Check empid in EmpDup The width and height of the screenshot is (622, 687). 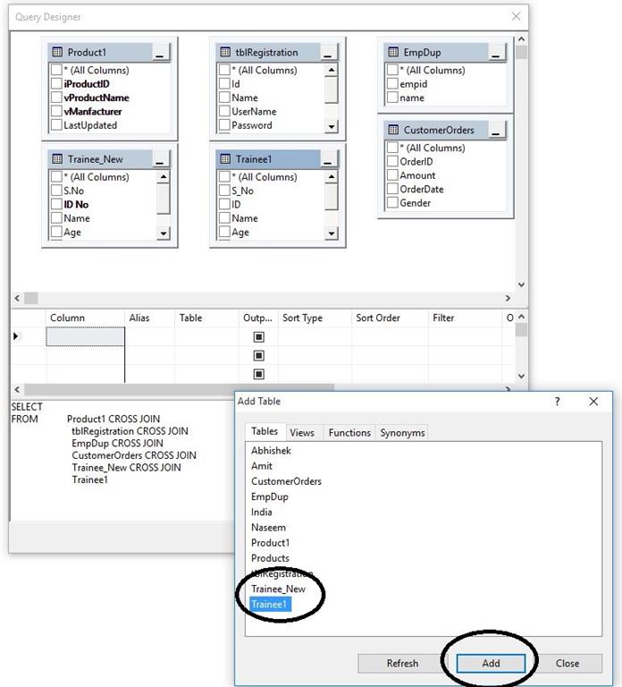click(x=392, y=84)
